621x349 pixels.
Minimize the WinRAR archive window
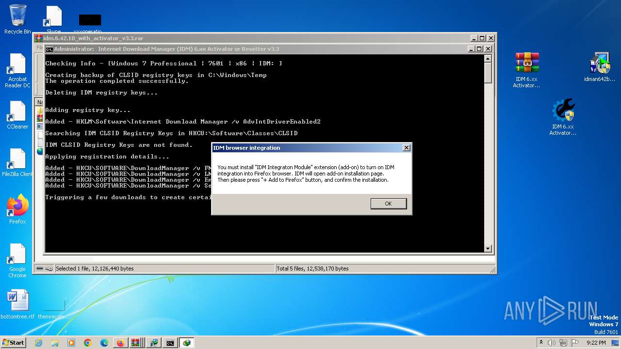pos(474,38)
